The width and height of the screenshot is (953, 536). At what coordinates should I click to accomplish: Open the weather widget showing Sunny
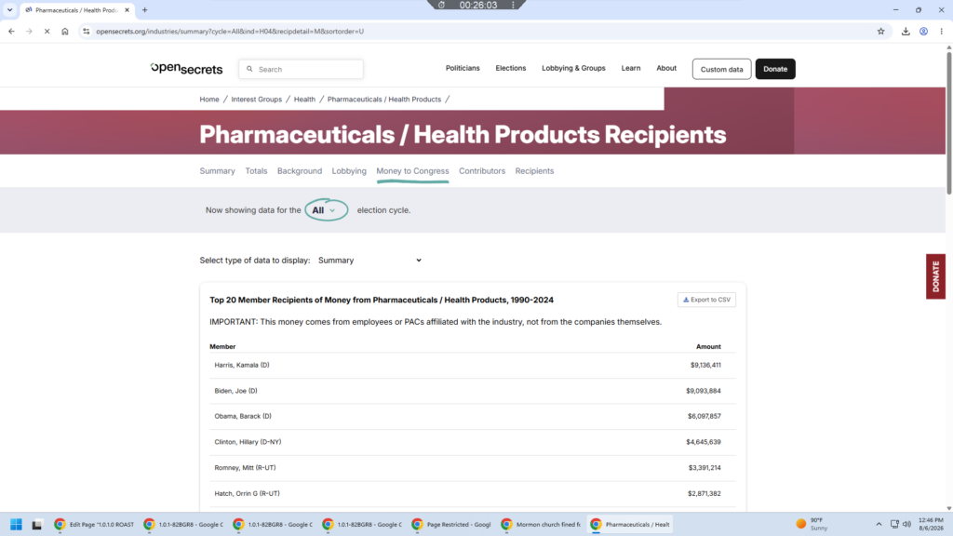coord(813,524)
